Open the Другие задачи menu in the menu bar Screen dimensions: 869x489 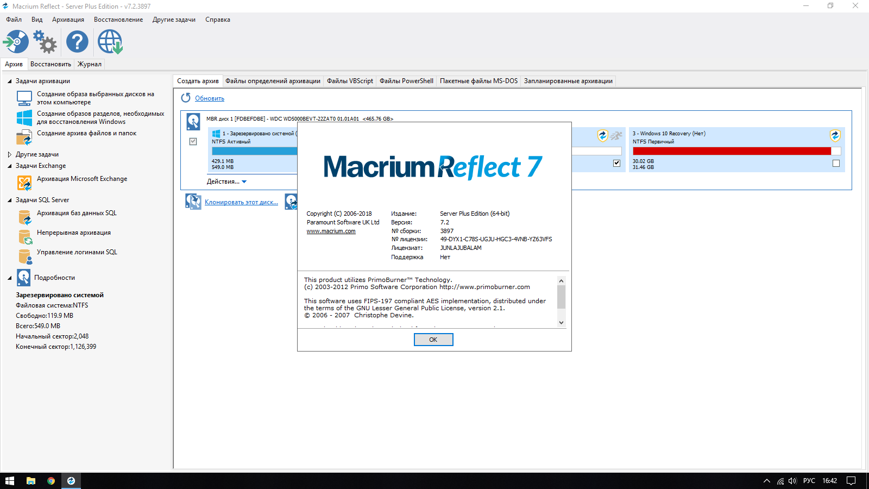point(174,20)
